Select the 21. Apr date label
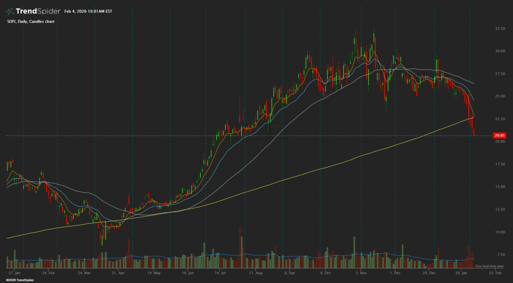Image resolution: width=513 pixels, height=283 pixels. pos(117,273)
